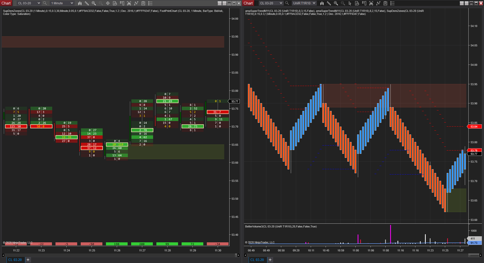
Task: Click greyed zoom out icon on right chart
Action: click(x=343, y=3)
